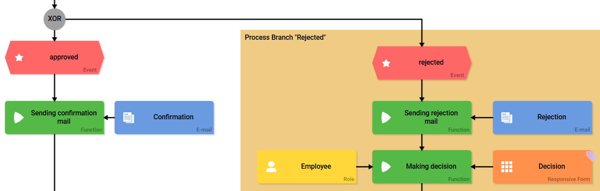600x191 pixels.
Task: Click the play icon on Sending rejection mail
Action: click(x=386, y=117)
